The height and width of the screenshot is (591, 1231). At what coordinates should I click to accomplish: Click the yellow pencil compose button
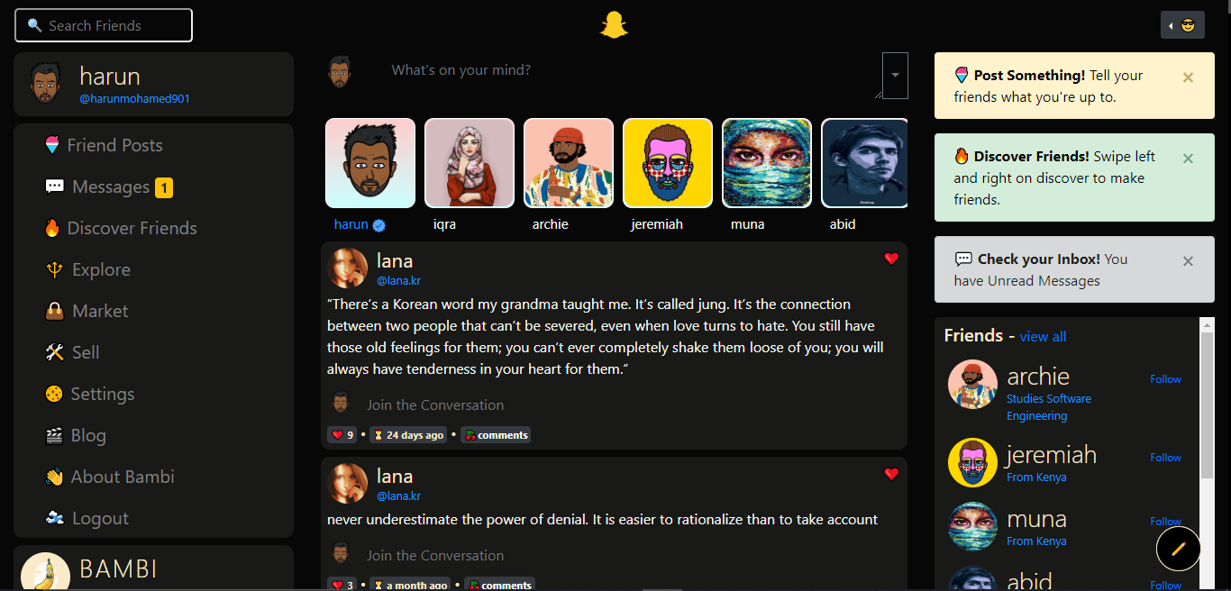pyautogui.click(x=1178, y=549)
